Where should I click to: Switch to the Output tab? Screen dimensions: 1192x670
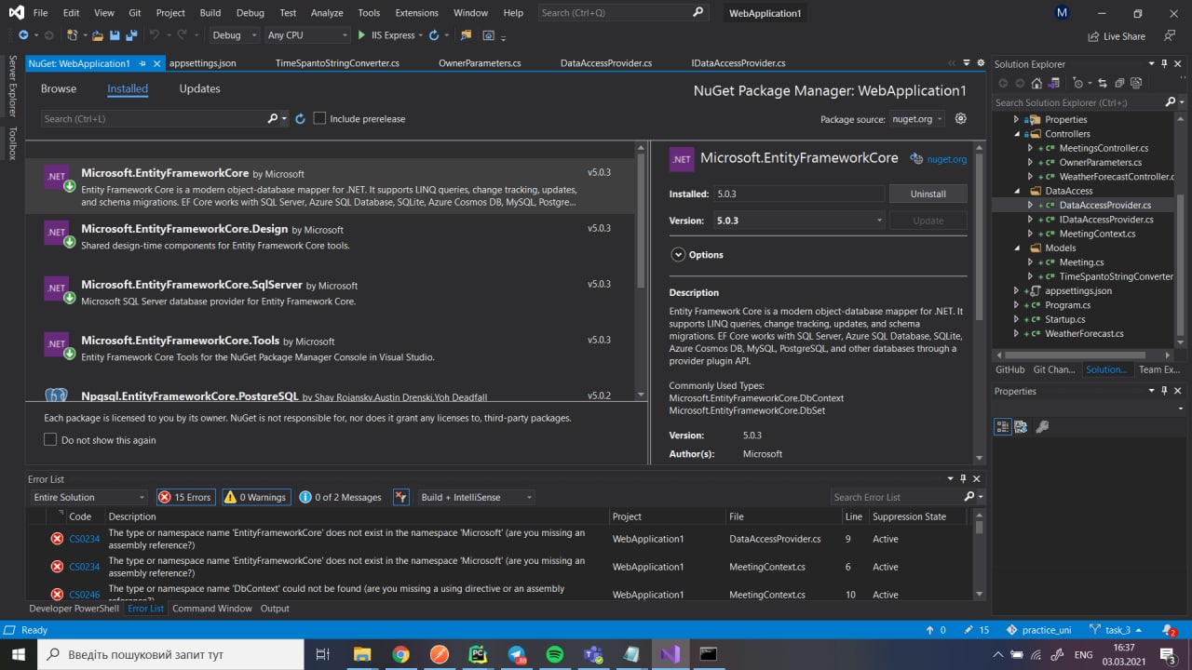[x=275, y=609]
